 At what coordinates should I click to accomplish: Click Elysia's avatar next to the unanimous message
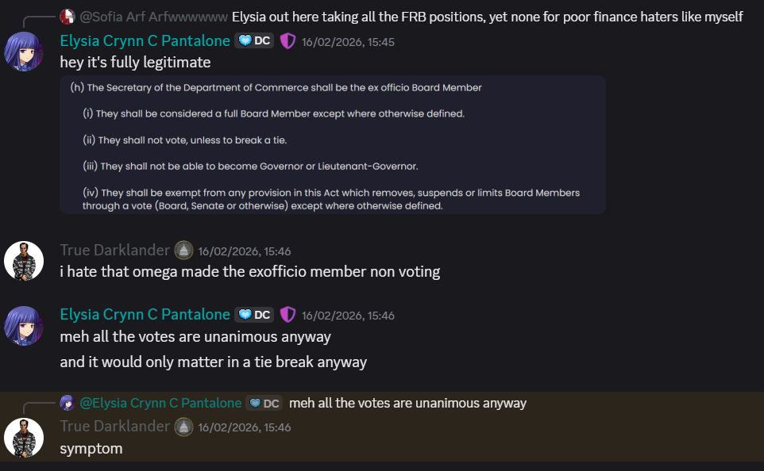point(24,325)
